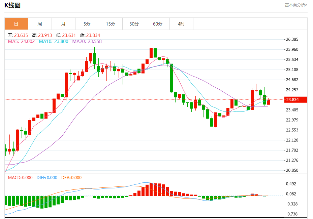Click the 收:23.834 close price value

(x=90, y=36)
